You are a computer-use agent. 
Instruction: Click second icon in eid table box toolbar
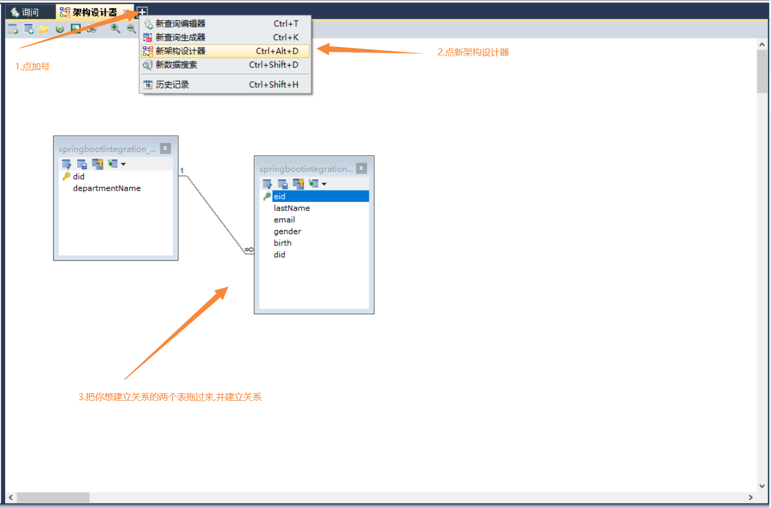tap(283, 184)
